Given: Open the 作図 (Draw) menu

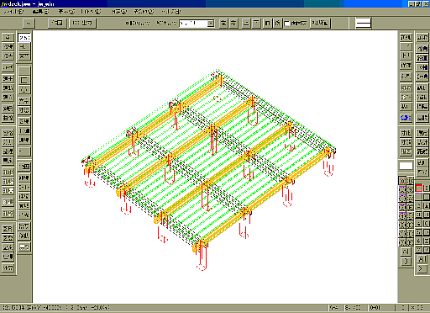Looking at the screenshot, I should click(x=91, y=12).
